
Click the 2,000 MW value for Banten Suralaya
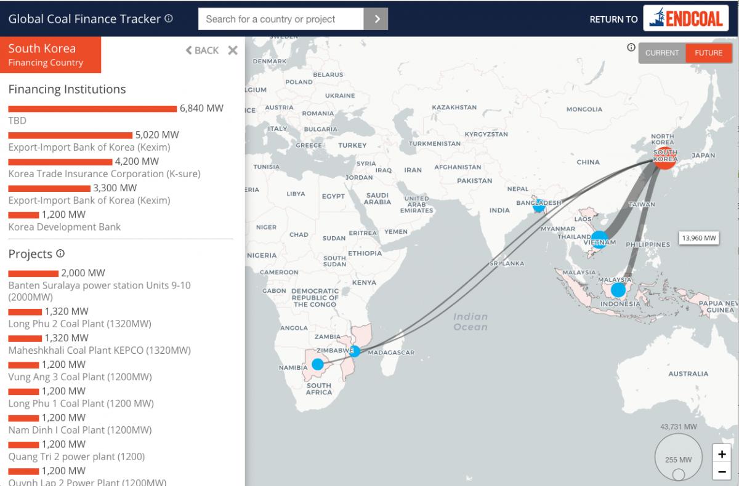click(83, 273)
